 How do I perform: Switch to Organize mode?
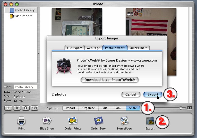(88, 108)
